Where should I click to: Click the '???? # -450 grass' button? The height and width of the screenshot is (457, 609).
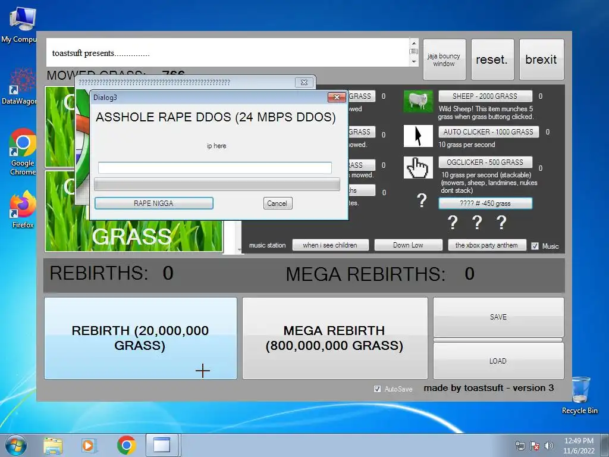(485, 204)
